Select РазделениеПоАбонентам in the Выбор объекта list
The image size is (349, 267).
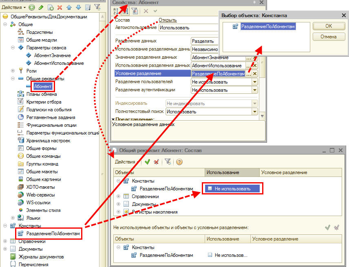[268, 26]
